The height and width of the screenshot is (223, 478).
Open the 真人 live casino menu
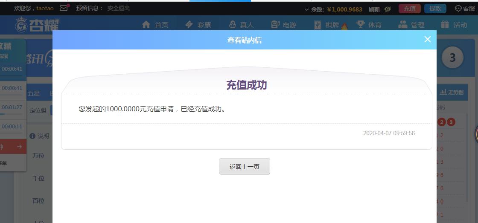(233, 25)
